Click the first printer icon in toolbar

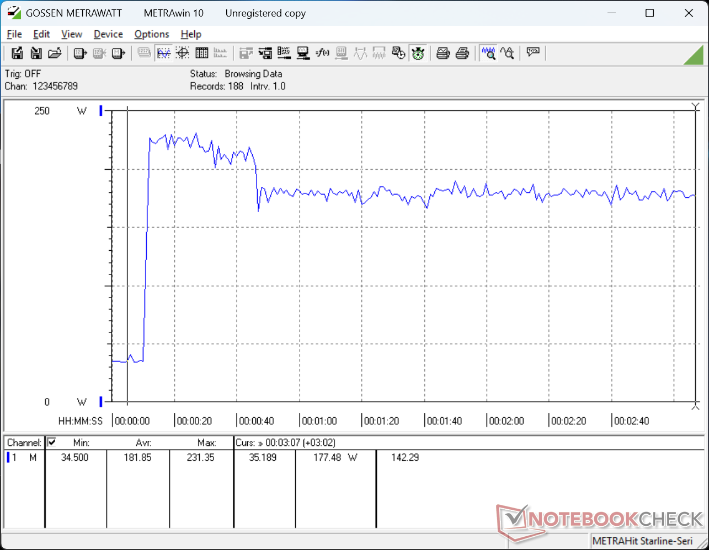(x=443, y=53)
